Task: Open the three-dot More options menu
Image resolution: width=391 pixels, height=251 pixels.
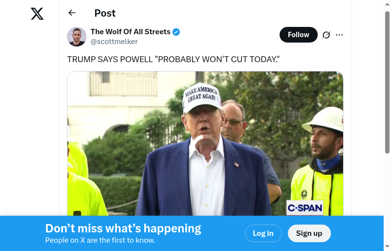Action: 339,35
